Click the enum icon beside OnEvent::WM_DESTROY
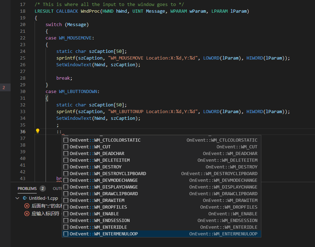 [x=66, y=167]
